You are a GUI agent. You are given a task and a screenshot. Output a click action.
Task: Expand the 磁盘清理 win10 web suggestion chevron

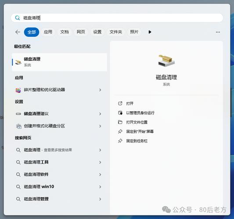pos(100,187)
